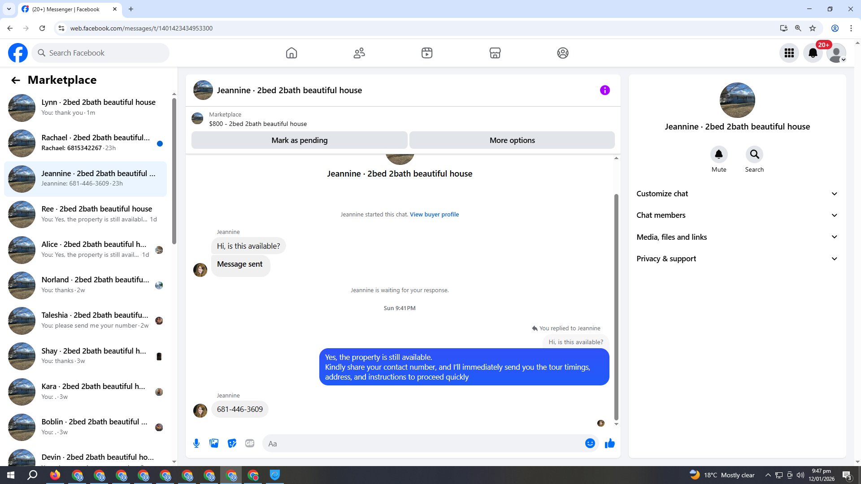Mute this conversation with the bell button
The image size is (861, 484).
(x=718, y=155)
